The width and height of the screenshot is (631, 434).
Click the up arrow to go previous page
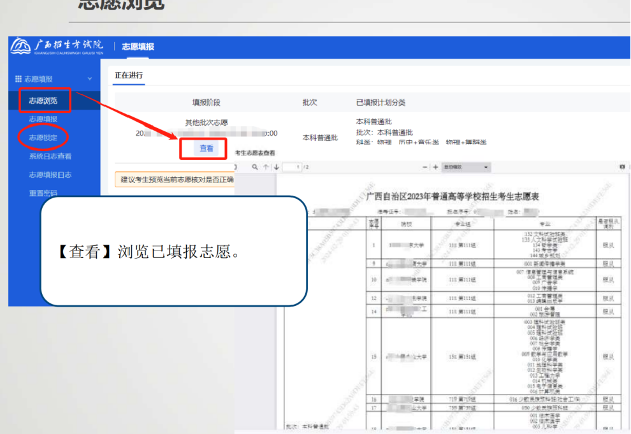tap(266, 166)
